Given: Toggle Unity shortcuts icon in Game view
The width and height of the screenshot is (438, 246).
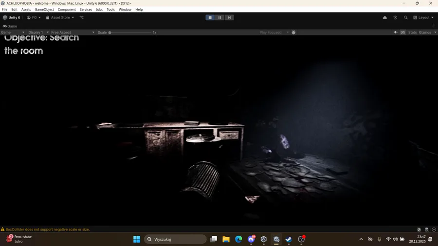Looking at the screenshot, I should (403, 33).
